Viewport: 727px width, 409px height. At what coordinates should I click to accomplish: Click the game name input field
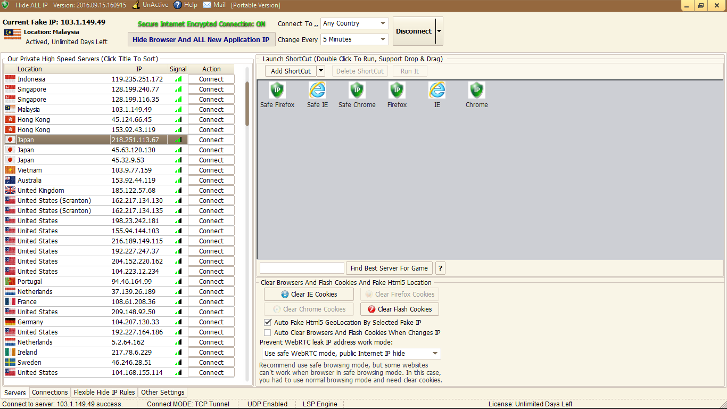302,268
